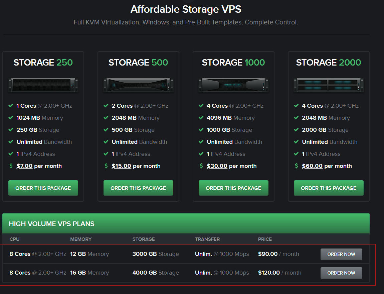This screenshot has width=384, height=294.
Task: Click the STORAGE 2000 plan title
Action: [x=329, y=63]
